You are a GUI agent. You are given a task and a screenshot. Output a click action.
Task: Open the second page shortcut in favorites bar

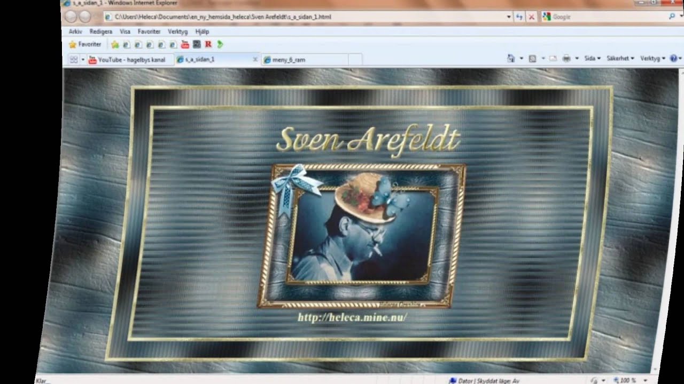(138, 45)
